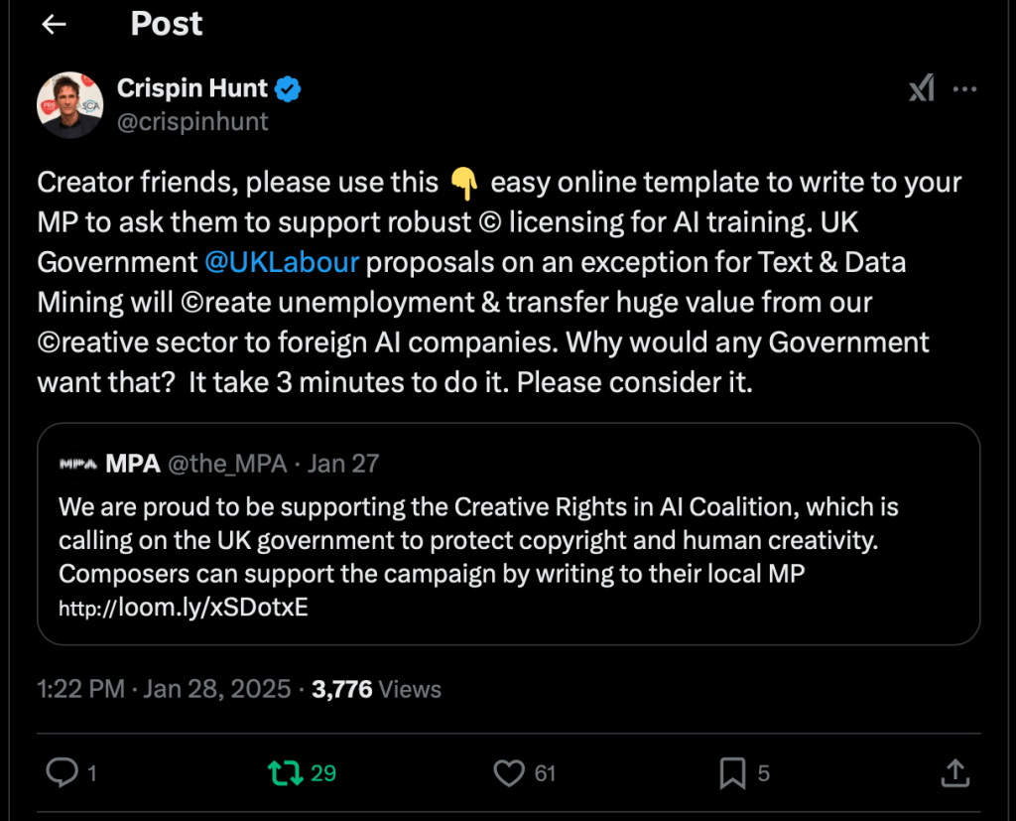Click the @crispinhunt handle
Viewport: 1016px width, 821px height.
click(192, 121)
